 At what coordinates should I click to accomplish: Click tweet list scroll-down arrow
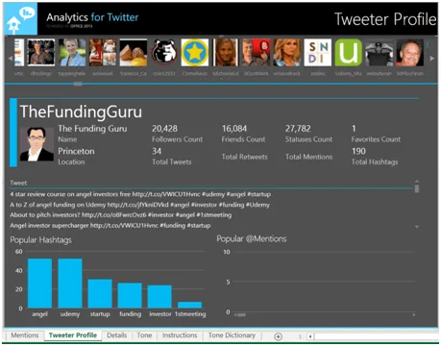(417, 227)
